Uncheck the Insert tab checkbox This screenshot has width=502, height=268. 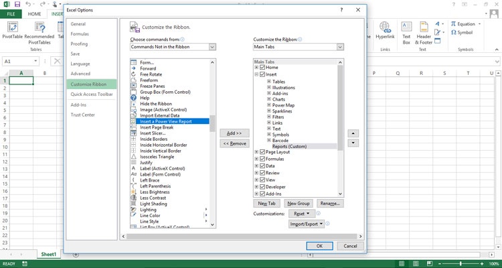click(x=262, y=74)
